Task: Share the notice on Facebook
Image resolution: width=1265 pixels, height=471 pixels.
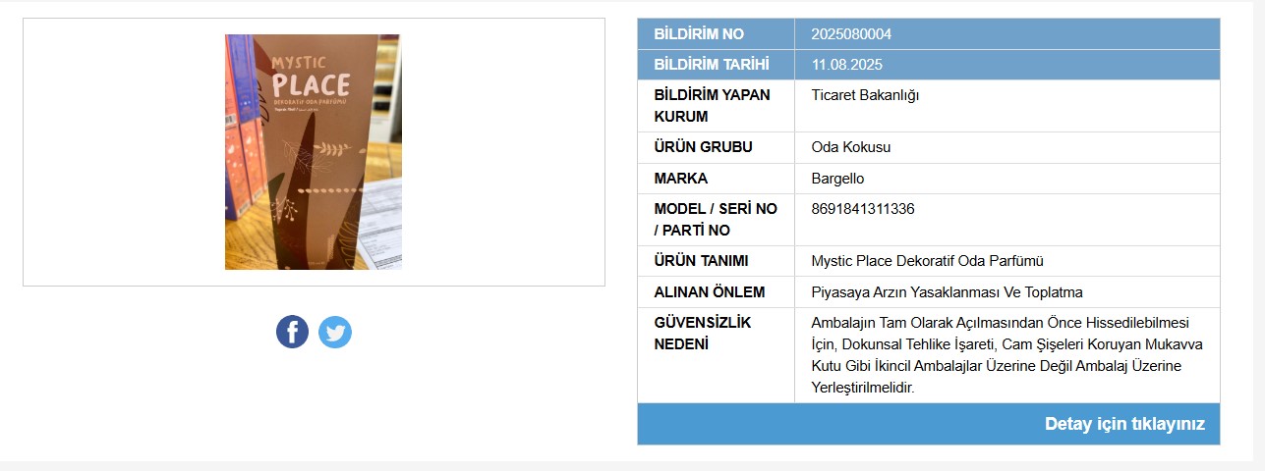Action: (x=292, y=332)
